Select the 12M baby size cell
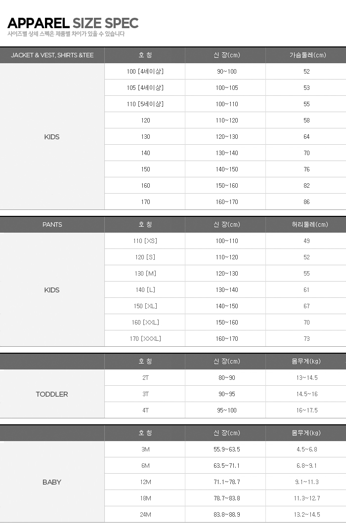 [145, 482]
